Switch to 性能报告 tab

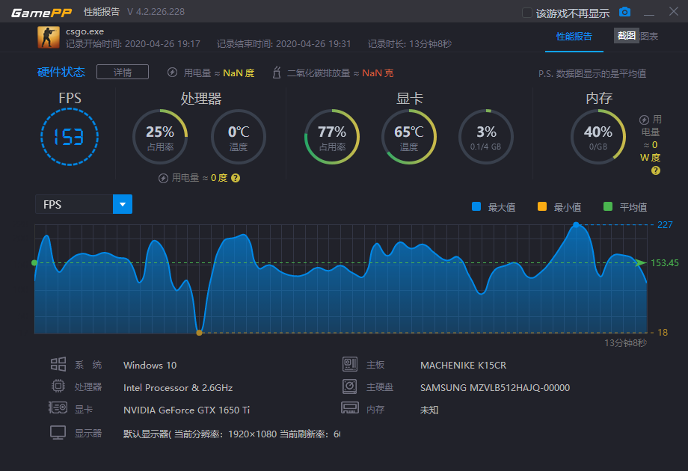pos(574,37)
